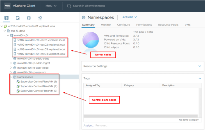This screenshot has width=205, height=130.
Task: Select vcf02-mwld01-c01-esx04.vxplanet.local host
Action: click(x=41, y=54)
